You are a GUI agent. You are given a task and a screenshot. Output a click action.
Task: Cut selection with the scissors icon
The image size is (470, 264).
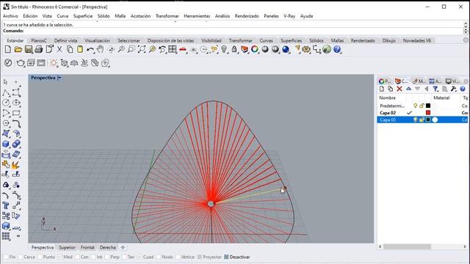(x=59, y=49)
